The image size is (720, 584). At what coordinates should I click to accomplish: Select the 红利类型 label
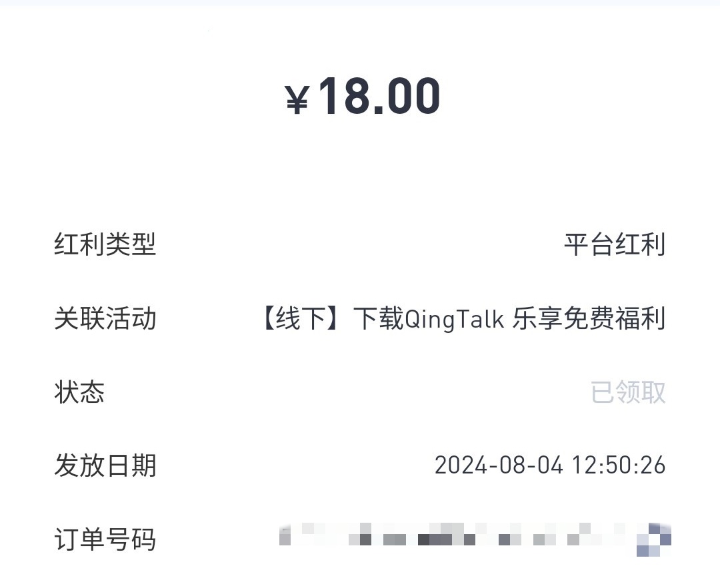click(105, 244)
